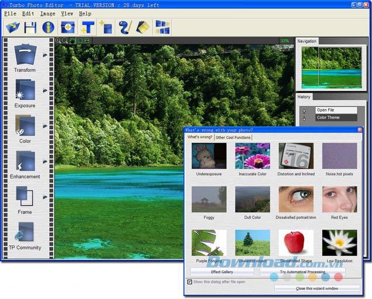Click the open file folder icon
The image size is (372, 299).
(x=13, y=27)
